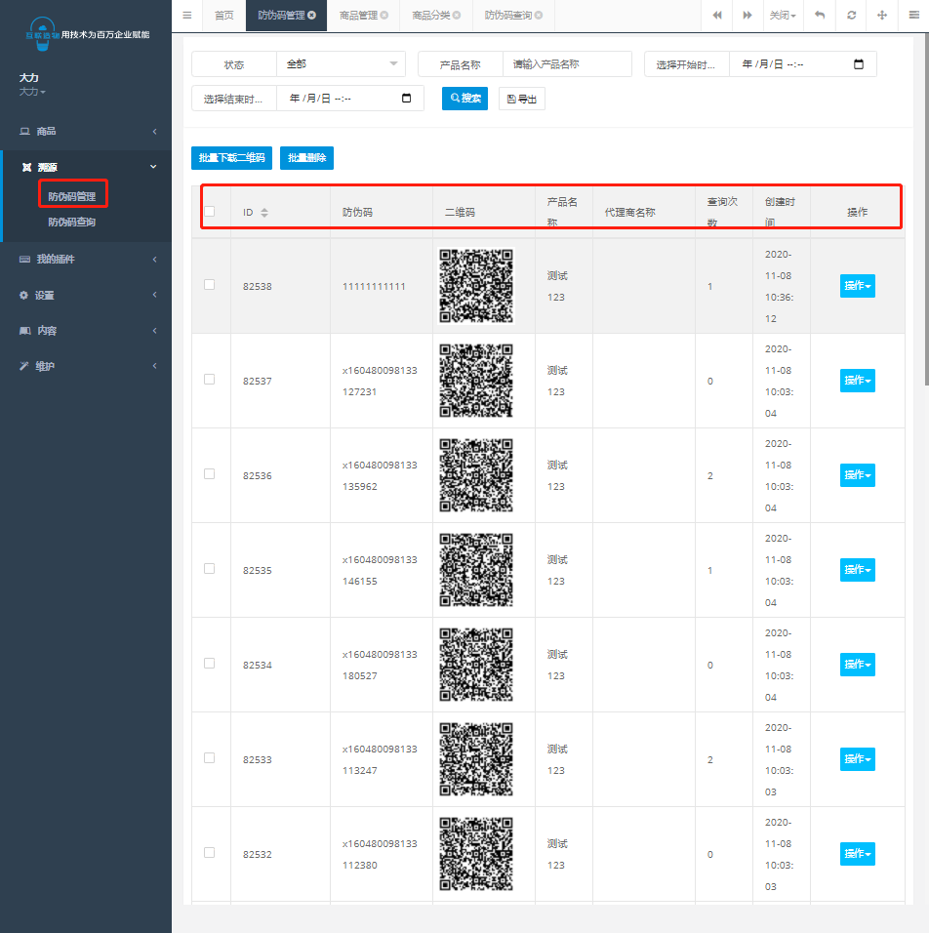Click the logo icon in sidebar header
Viewport: 929px width, 933px height.
[x=42, y=34]
